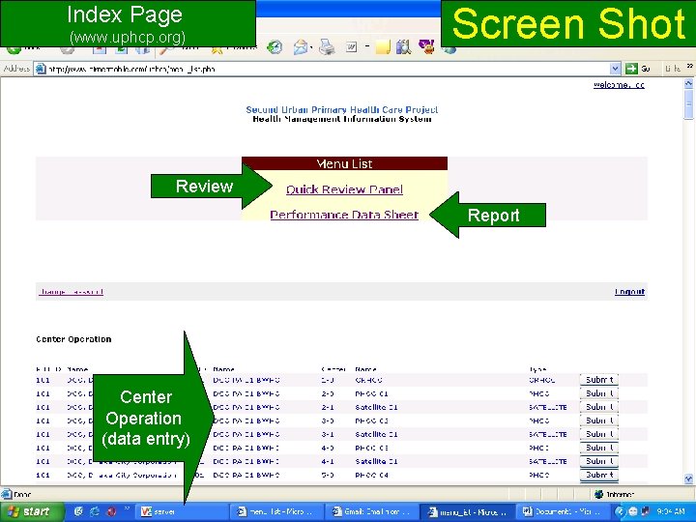Image resolution: width=696 pixels, height=522 pixels.
Task: Click inside the address URL field
Action: pos(328,69)
